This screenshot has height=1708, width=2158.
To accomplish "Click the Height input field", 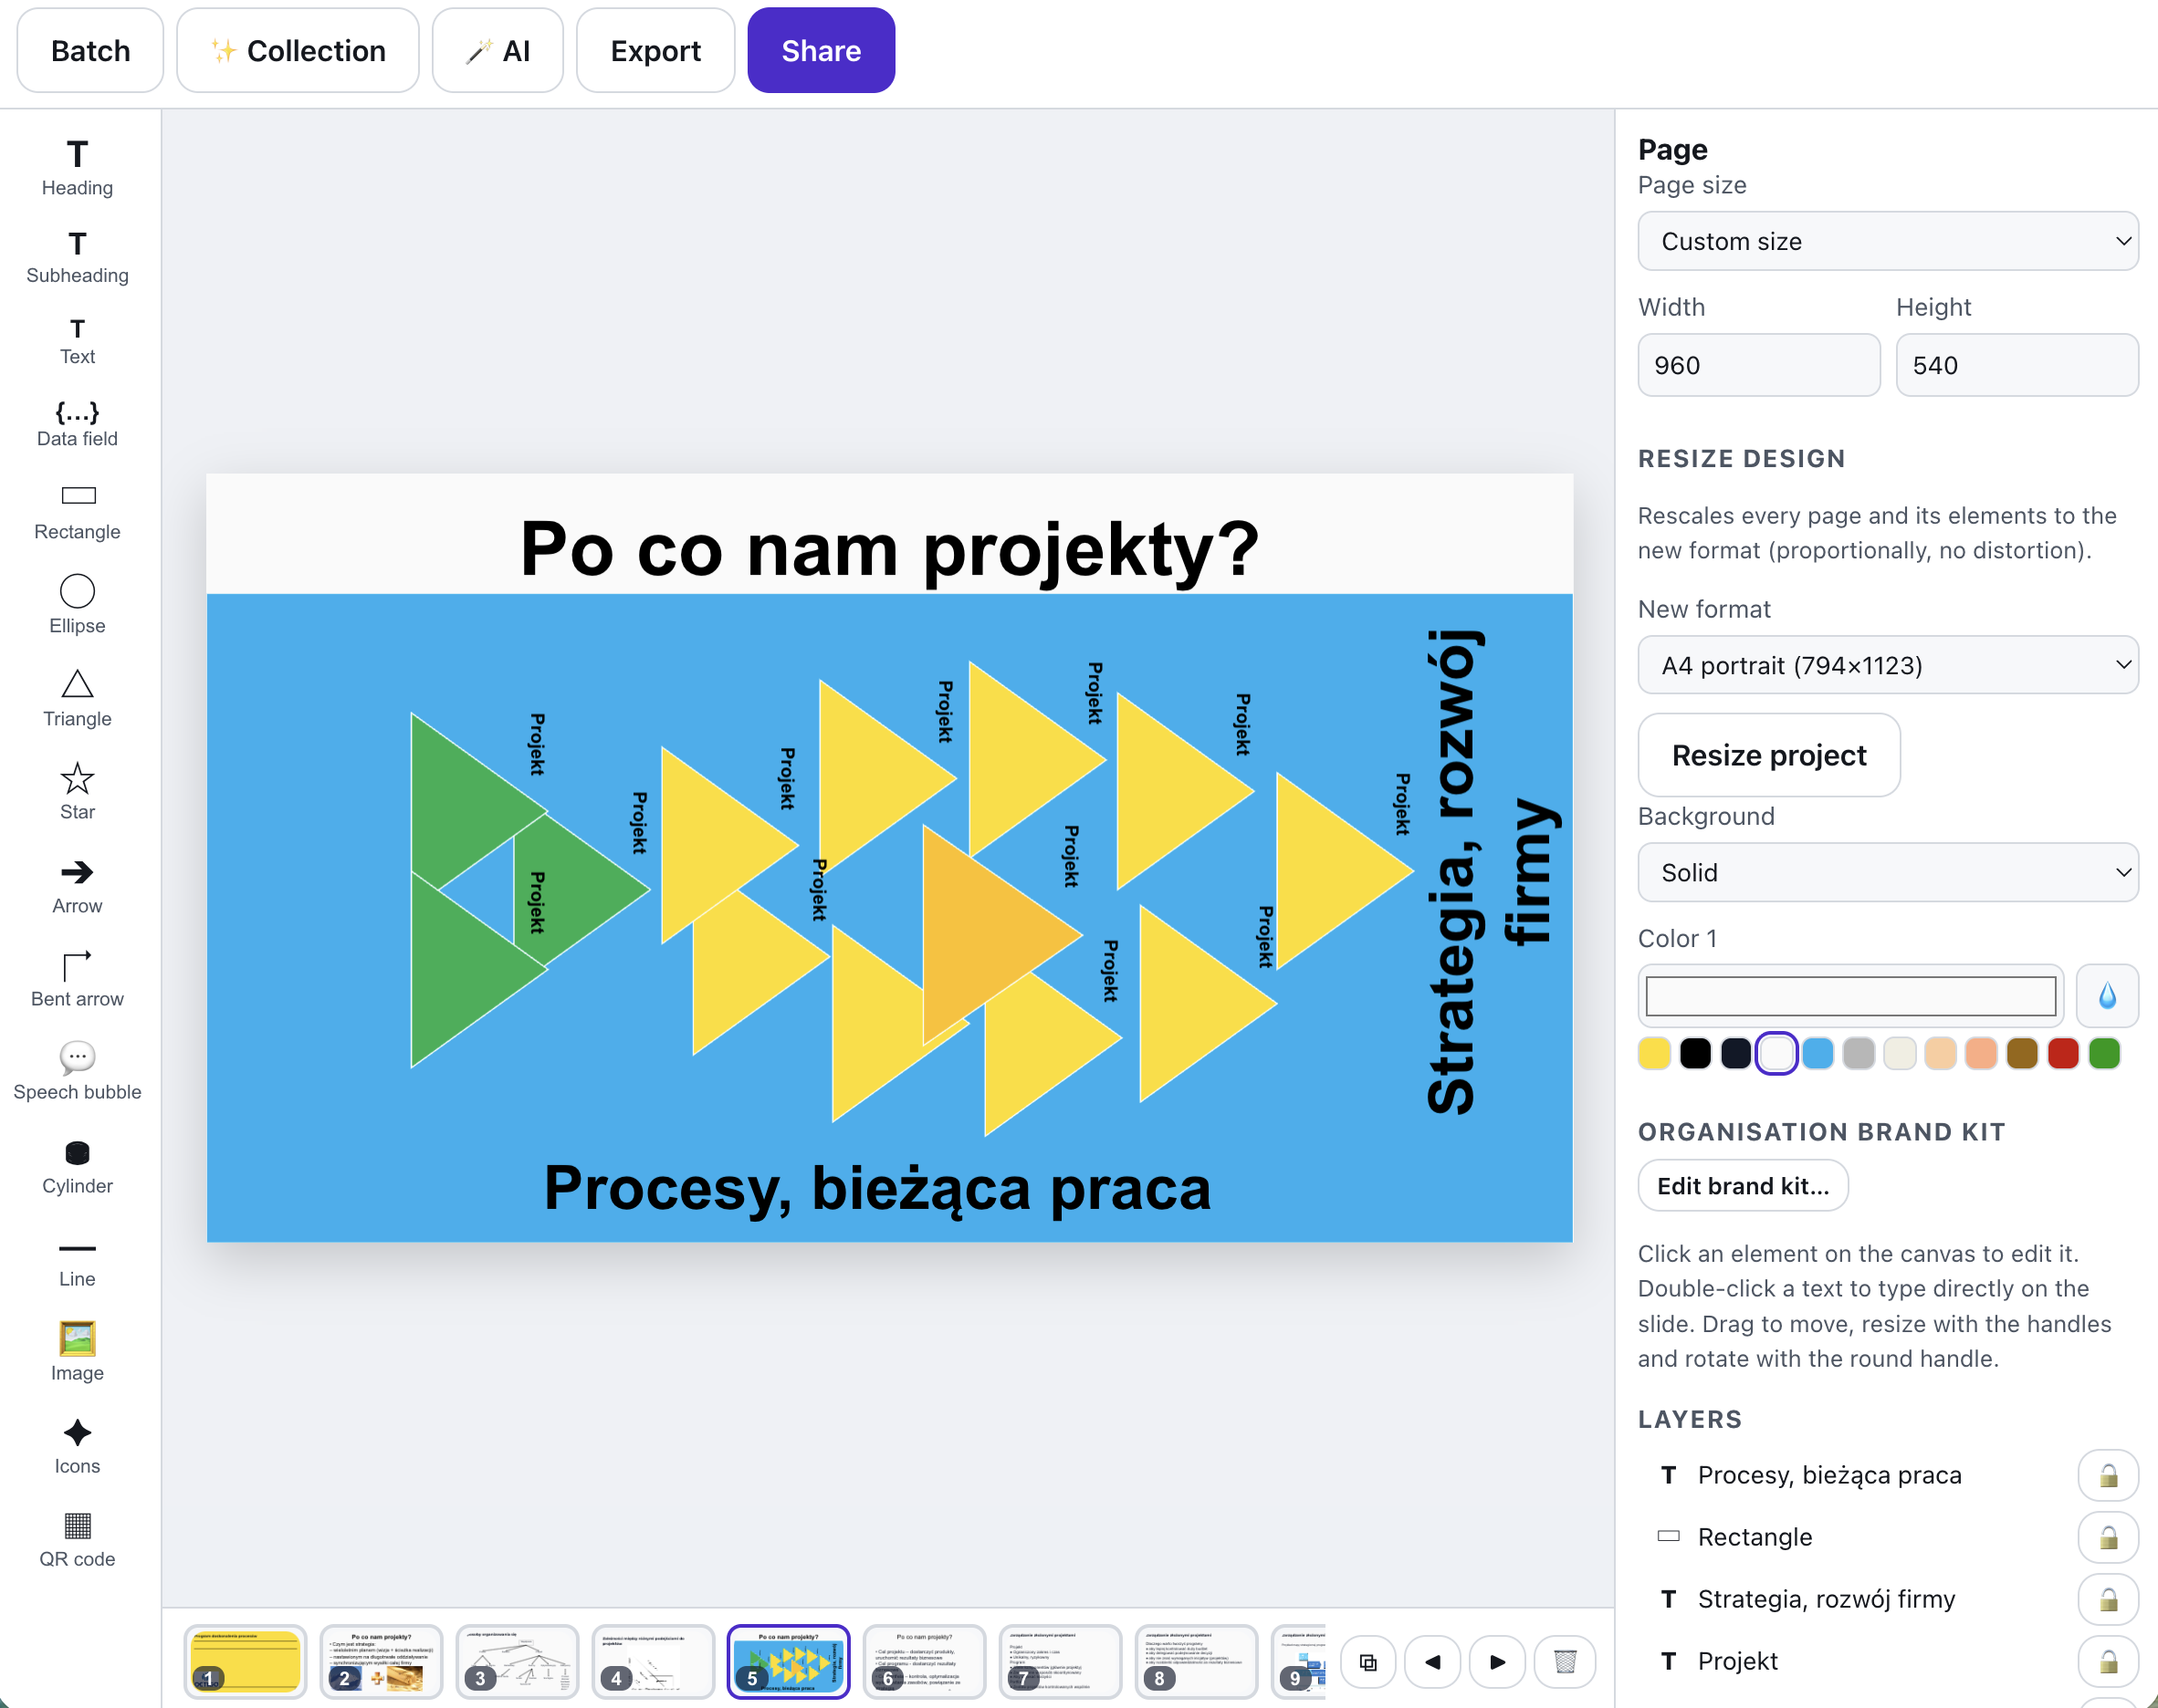I will click(x=2017, y=365).
